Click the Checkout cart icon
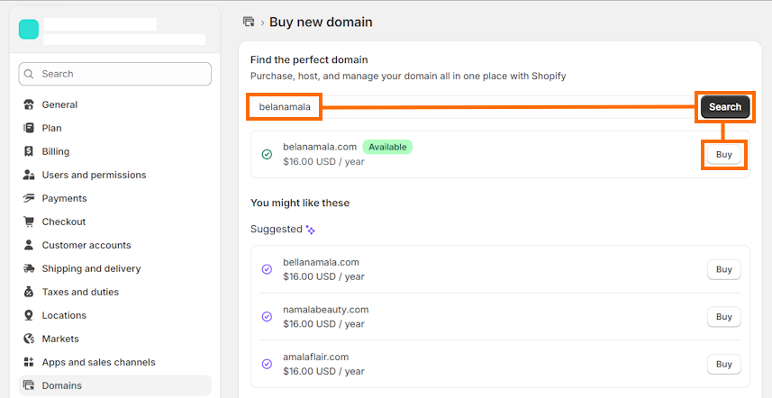 point(29,222)
